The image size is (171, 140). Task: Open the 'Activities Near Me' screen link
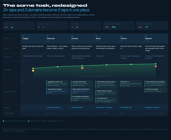[77, 108]
